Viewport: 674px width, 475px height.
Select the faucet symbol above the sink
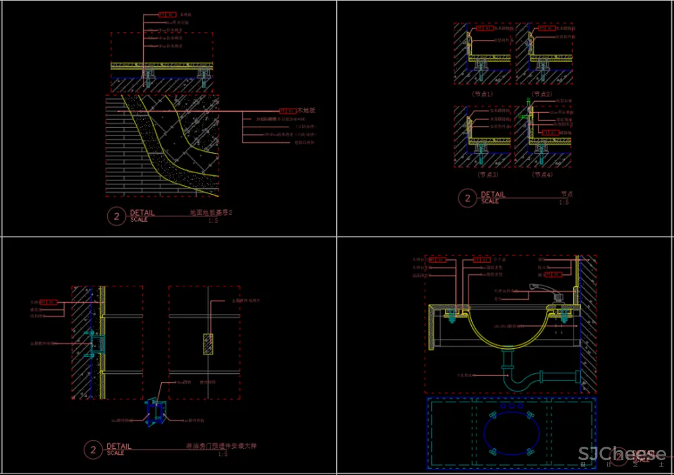coord(543,288)
